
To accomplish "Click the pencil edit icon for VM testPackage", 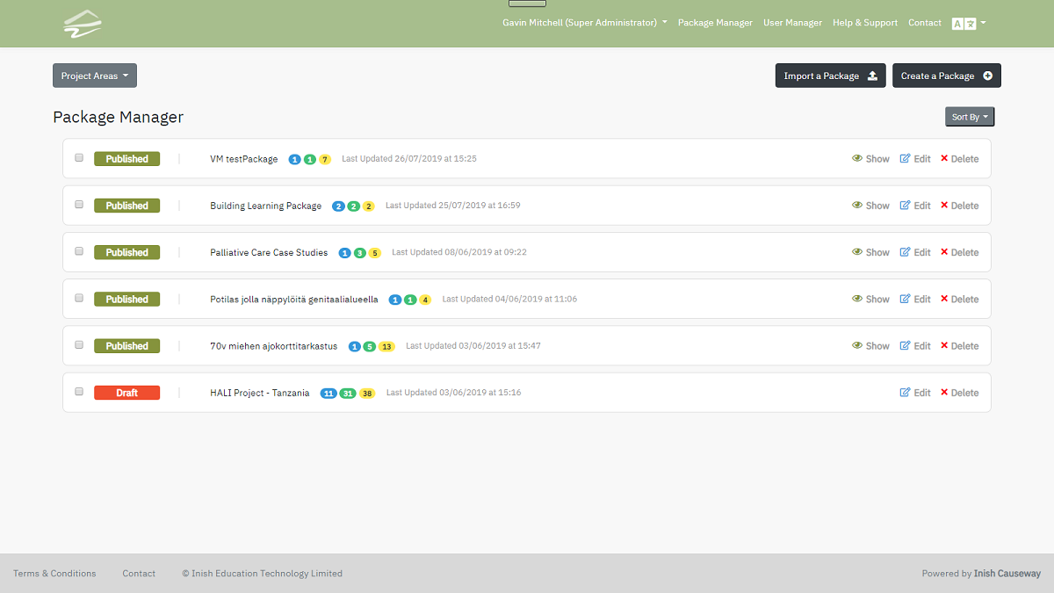I will 906,159.
